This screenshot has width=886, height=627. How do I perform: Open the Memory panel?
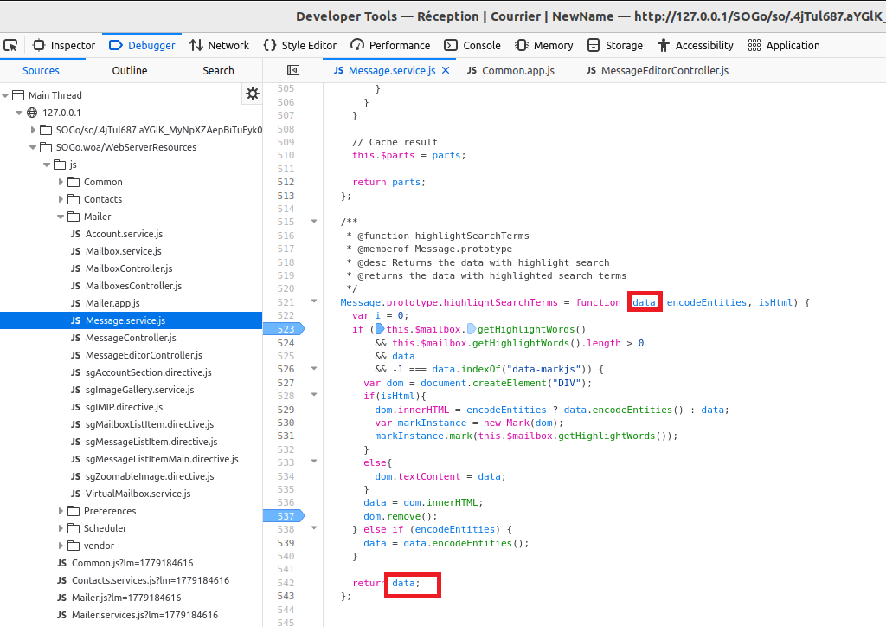544,45
